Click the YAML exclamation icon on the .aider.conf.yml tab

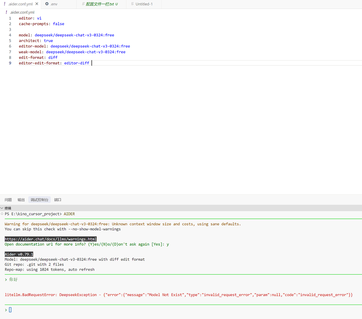4,4
